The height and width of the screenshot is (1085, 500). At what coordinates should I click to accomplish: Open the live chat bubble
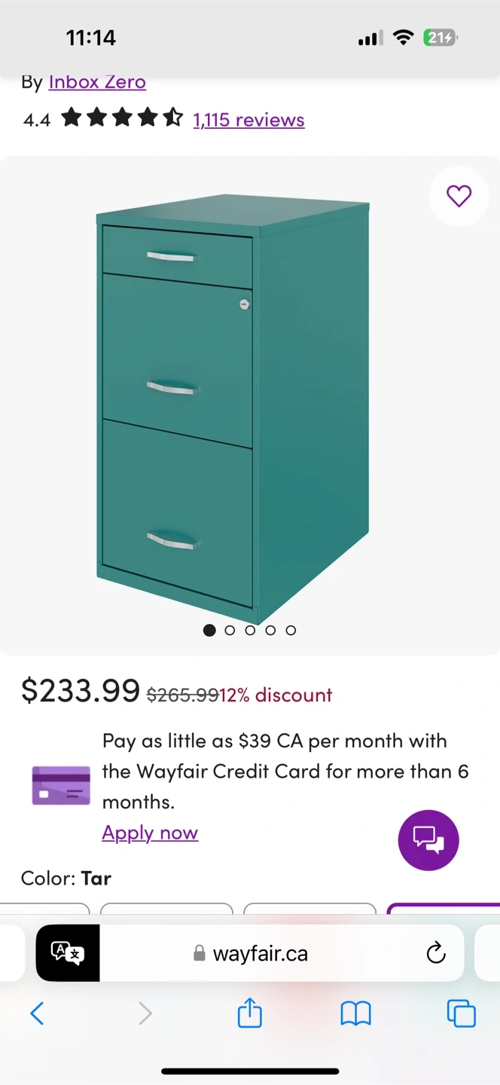click(x=428, y=840)
